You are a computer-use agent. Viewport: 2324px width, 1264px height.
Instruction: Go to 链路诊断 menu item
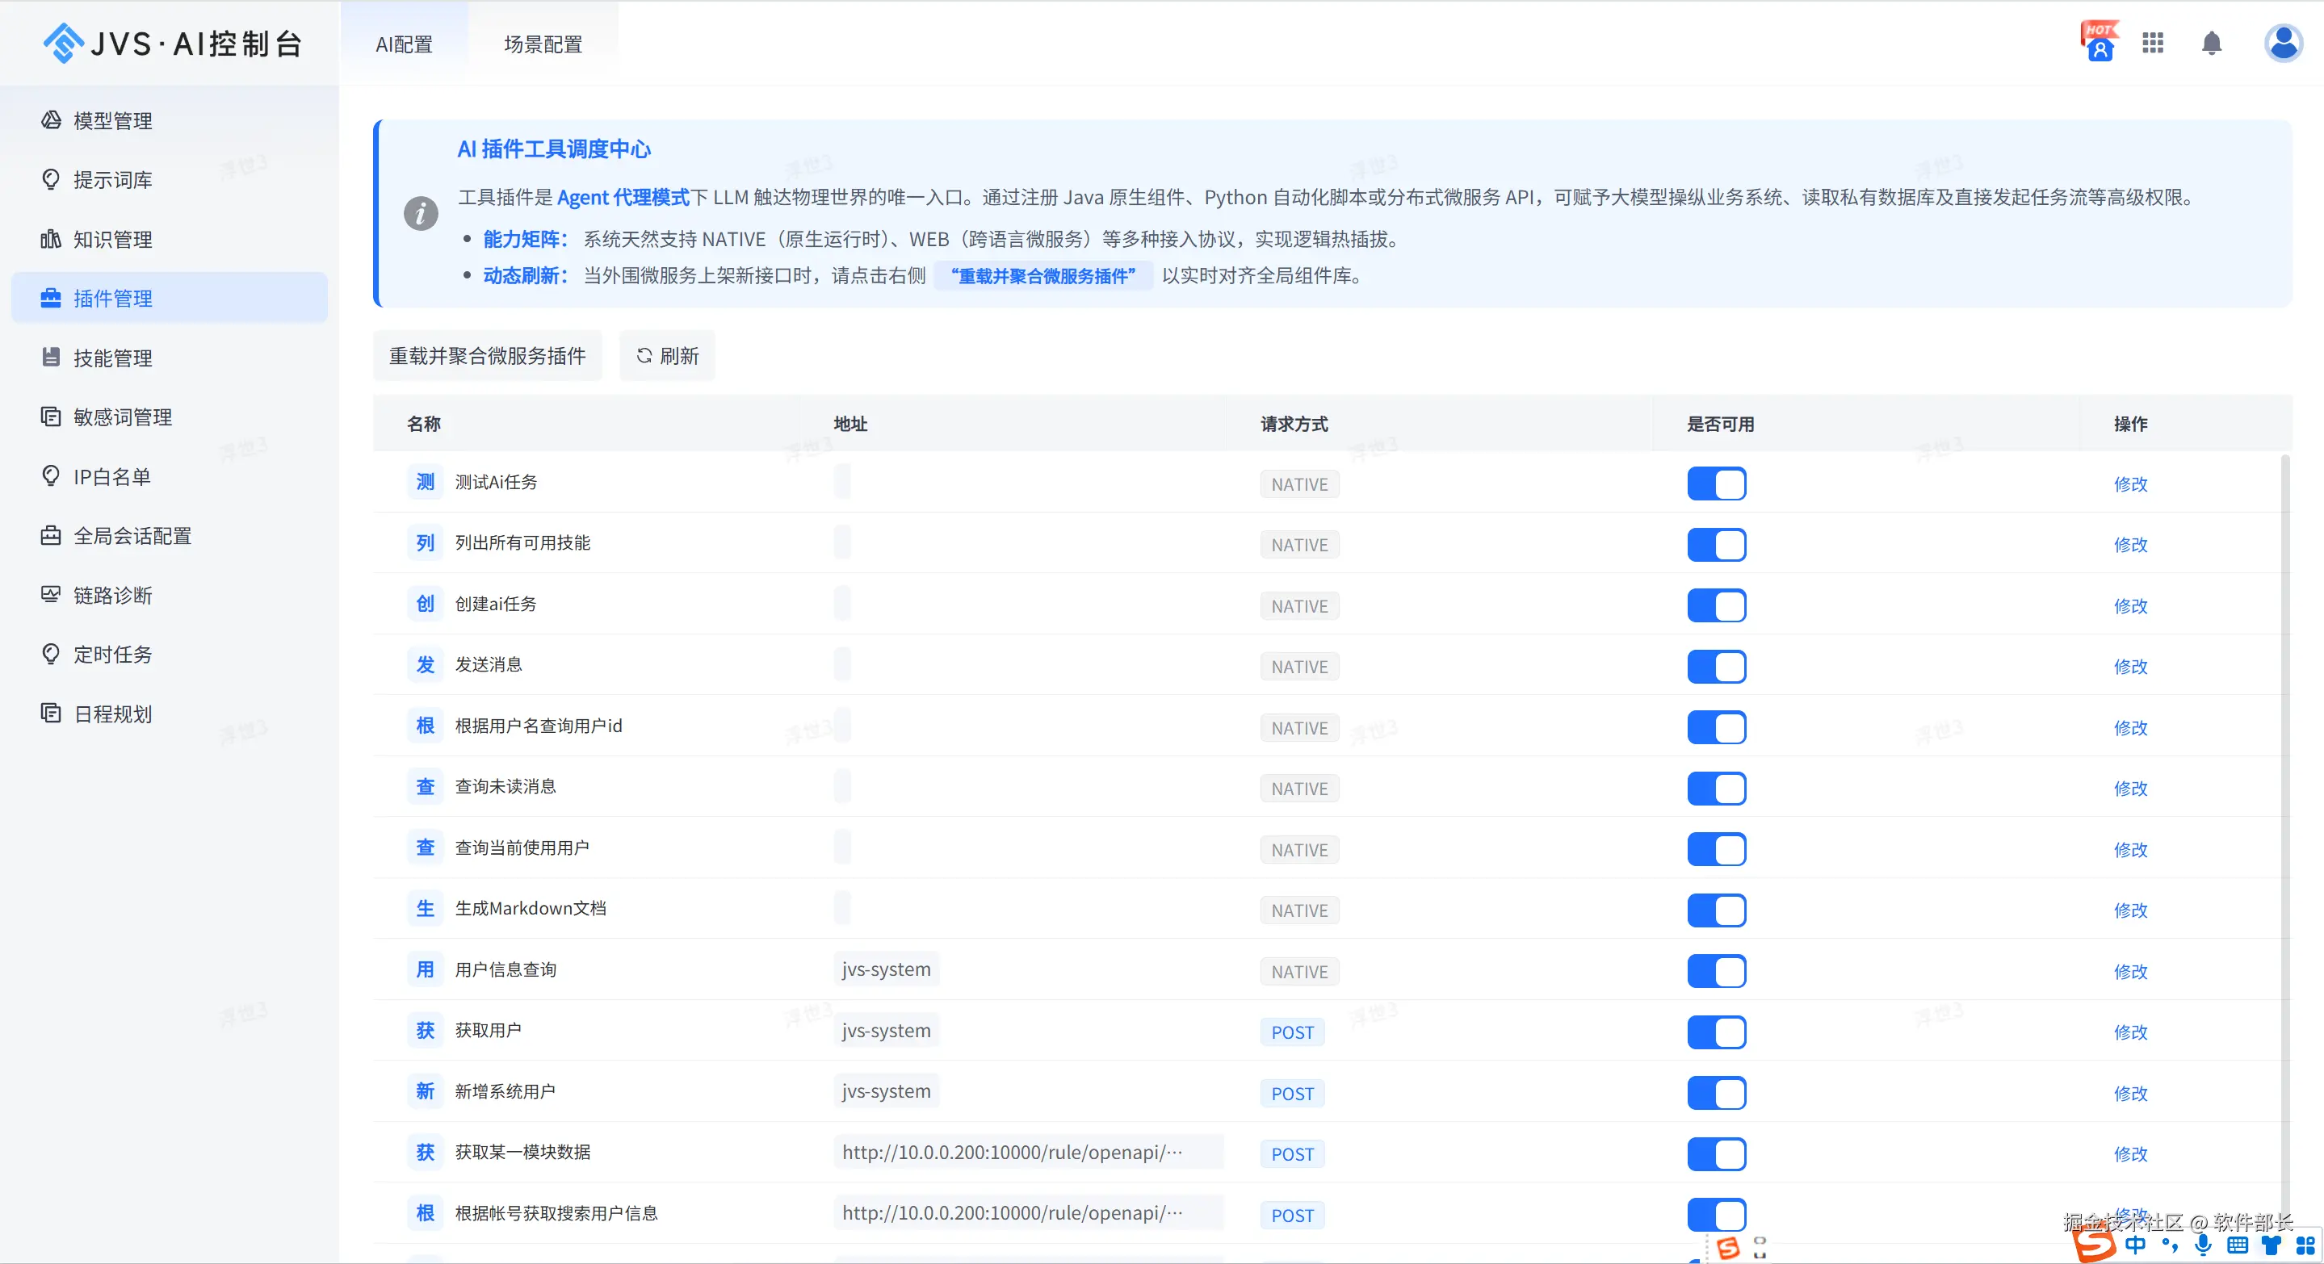112,595
